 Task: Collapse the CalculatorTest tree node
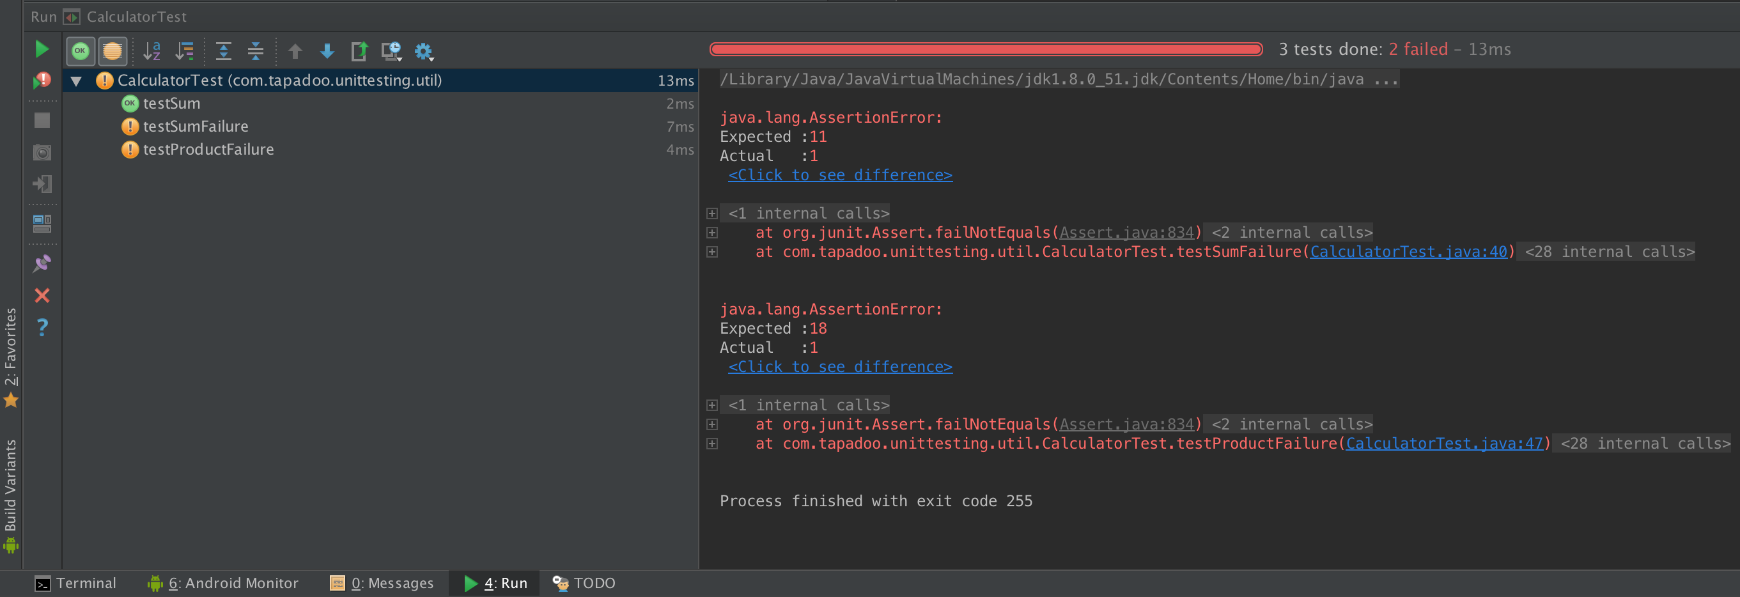coord(76,81)
